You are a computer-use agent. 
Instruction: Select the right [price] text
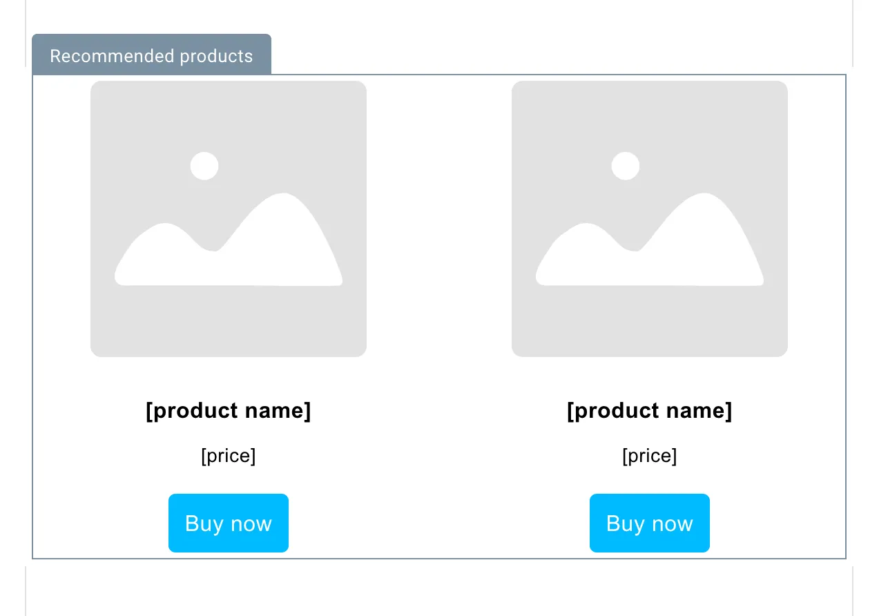pos(650,456)
